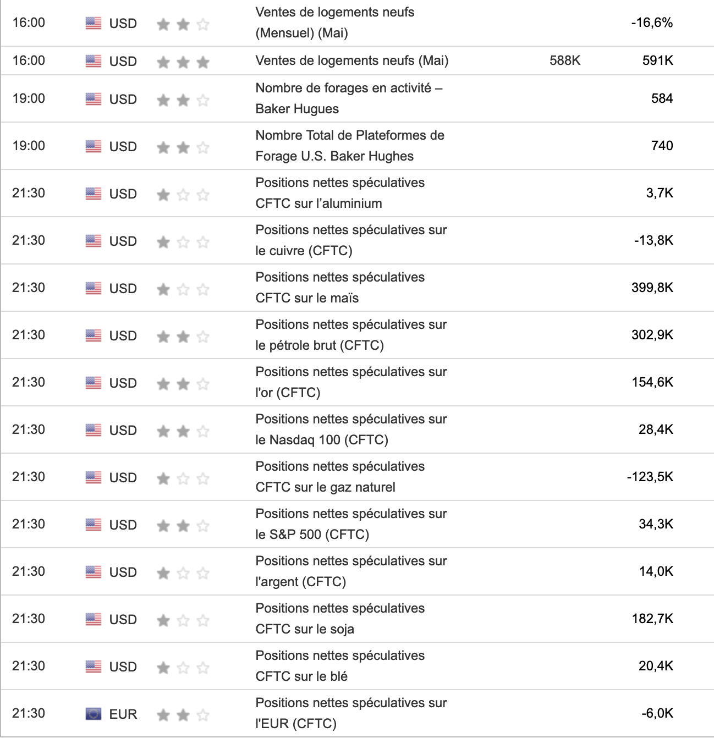Click the EU flag icon in the EUR row
Screen dimensions: 714x738
(x=94, y=714)
